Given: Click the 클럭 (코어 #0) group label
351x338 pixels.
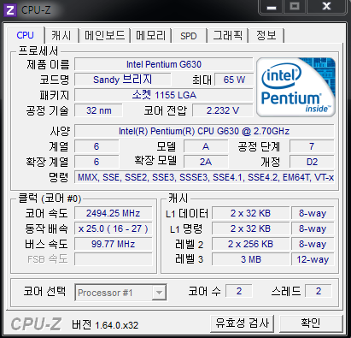Looking at the screenshot, I should [x=50, y=198].
